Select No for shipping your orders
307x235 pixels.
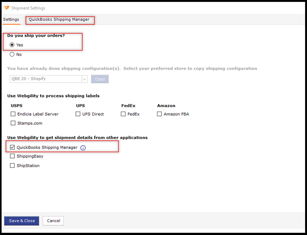[12, 54]
